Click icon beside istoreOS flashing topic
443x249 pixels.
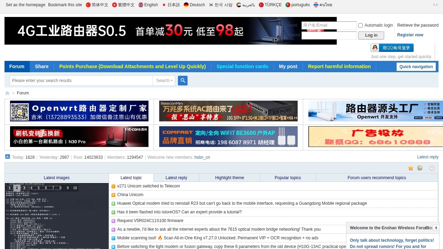point(113,212)
